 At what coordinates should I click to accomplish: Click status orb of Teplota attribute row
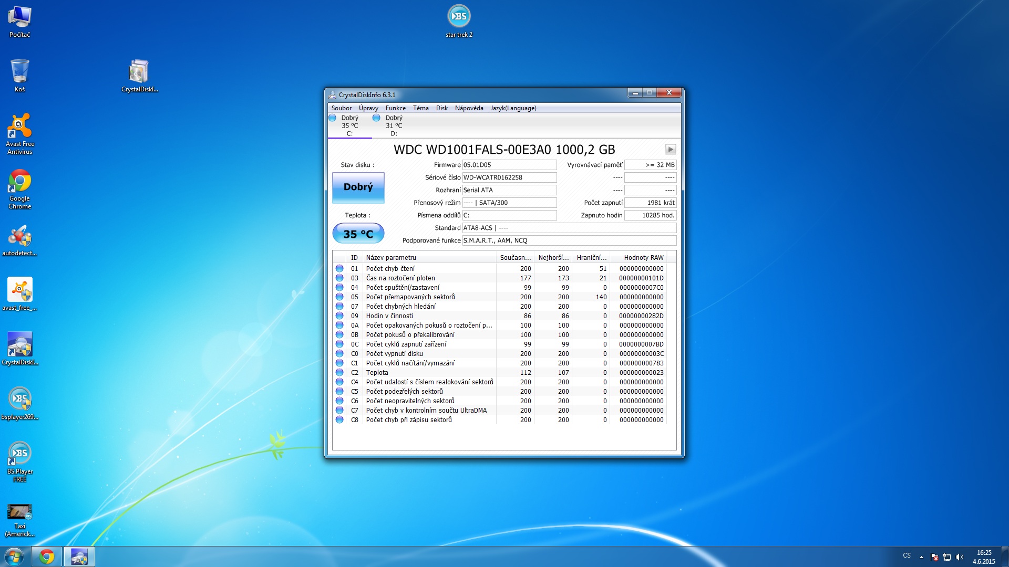click(339, 373)
